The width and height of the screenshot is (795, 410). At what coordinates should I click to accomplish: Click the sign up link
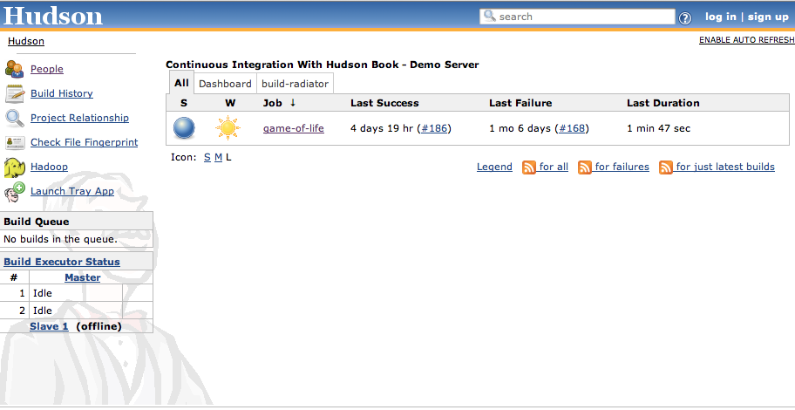coord(768,17)
